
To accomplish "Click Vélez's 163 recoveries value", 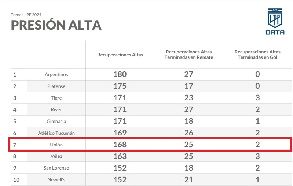I will (120, 156).
